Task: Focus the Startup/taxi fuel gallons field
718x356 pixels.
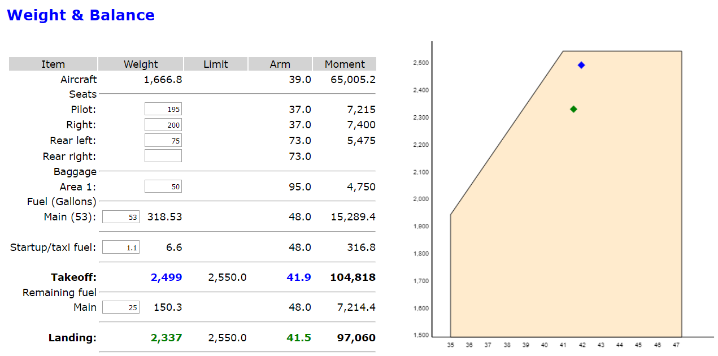Action: [x=121, y=248]
